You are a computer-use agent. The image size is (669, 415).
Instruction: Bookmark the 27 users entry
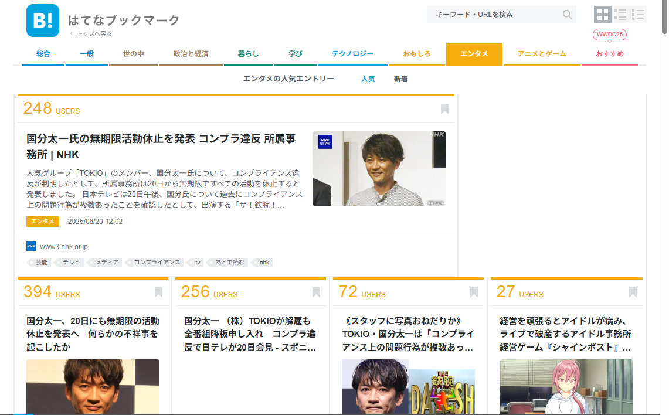click(633, 292)
